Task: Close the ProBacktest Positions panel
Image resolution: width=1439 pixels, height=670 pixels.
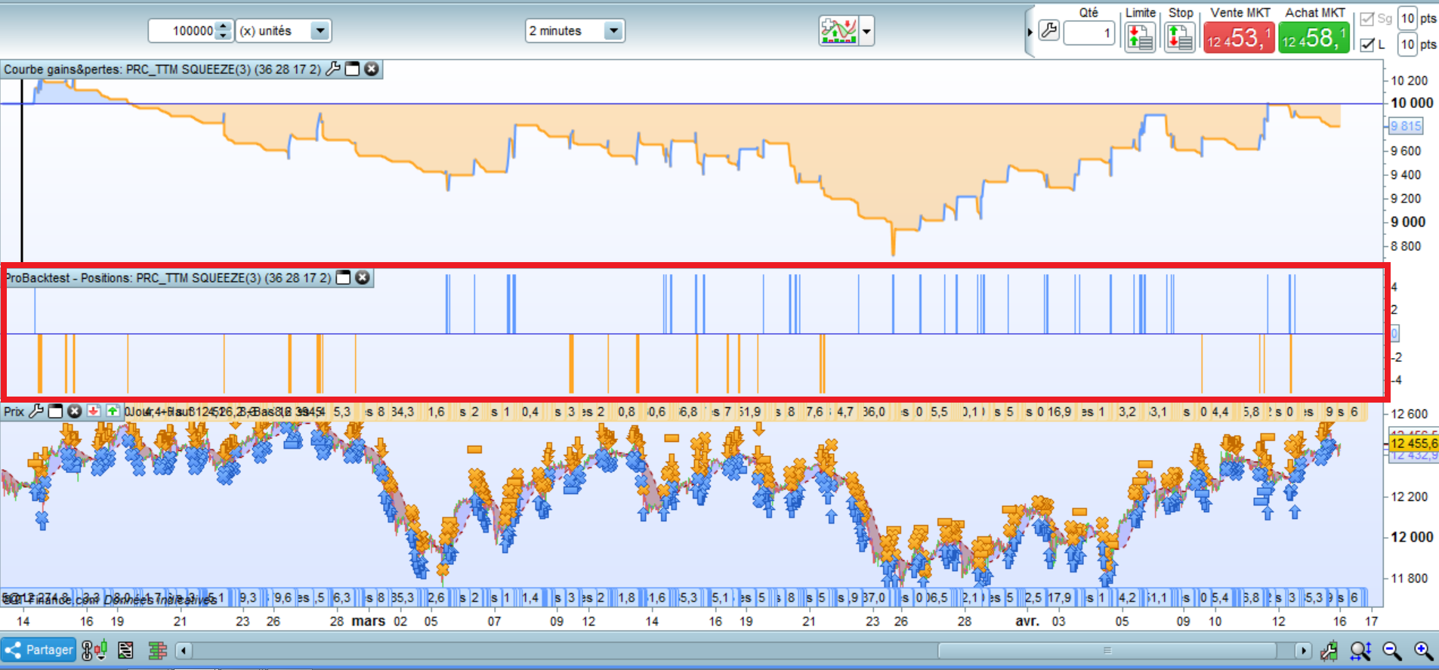Action: pyautogui.click(x=363, y=278)
